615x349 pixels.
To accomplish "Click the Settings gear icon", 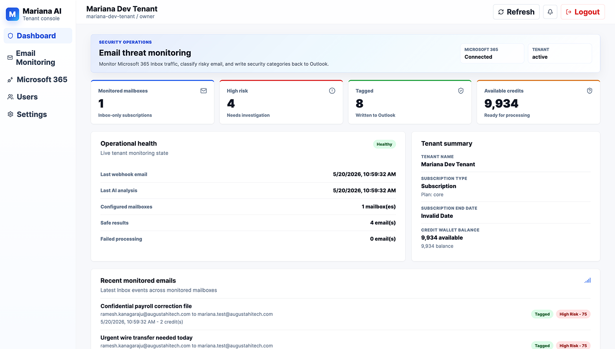I will tap(10, 114).
